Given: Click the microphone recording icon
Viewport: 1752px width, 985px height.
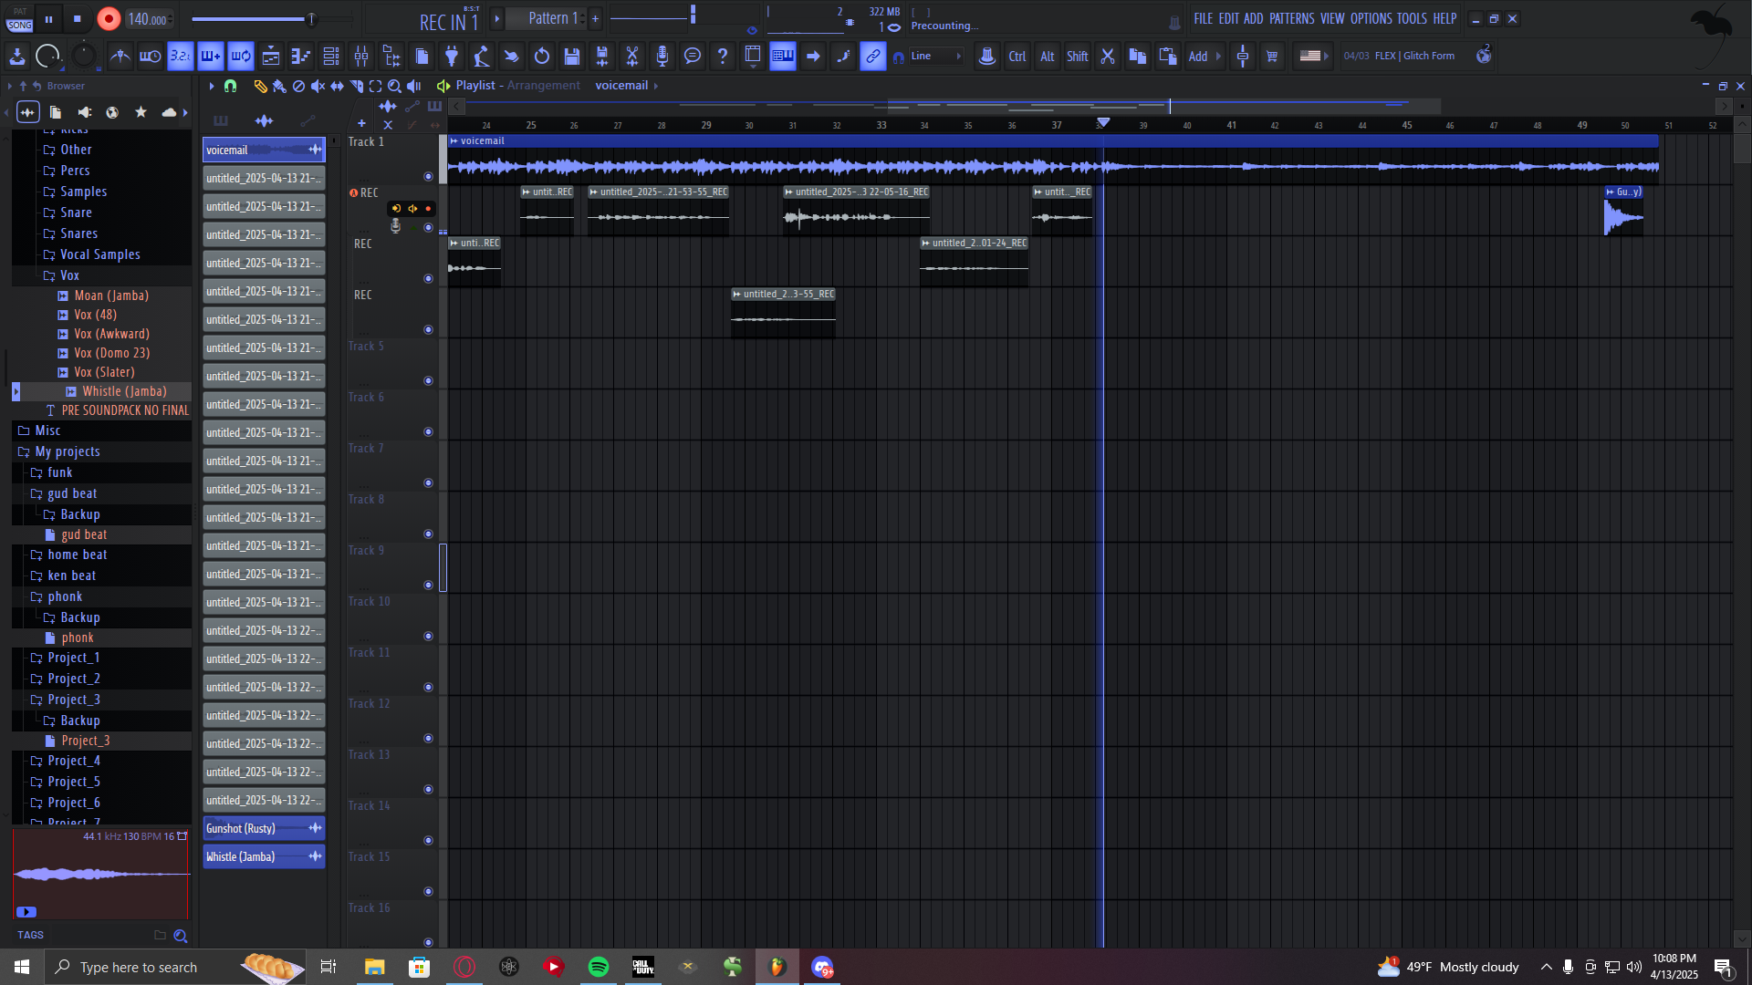Looking at the screenshot, I should [x=662, y=57].
